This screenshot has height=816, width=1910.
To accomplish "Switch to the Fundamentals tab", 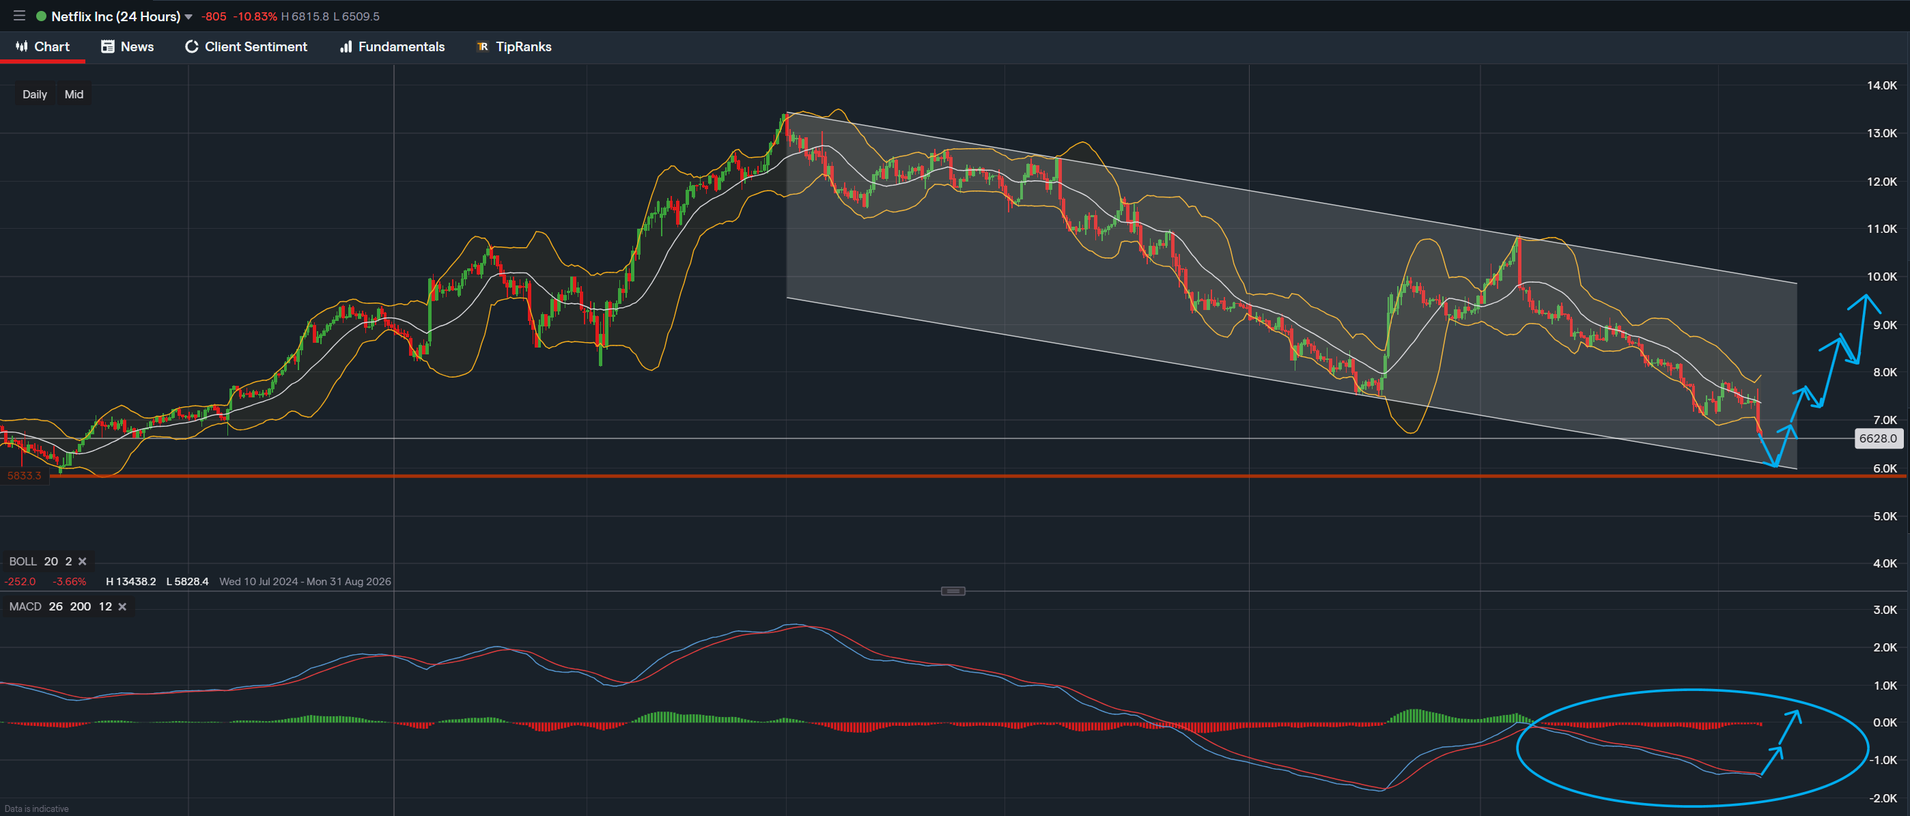I will (392, 46).
